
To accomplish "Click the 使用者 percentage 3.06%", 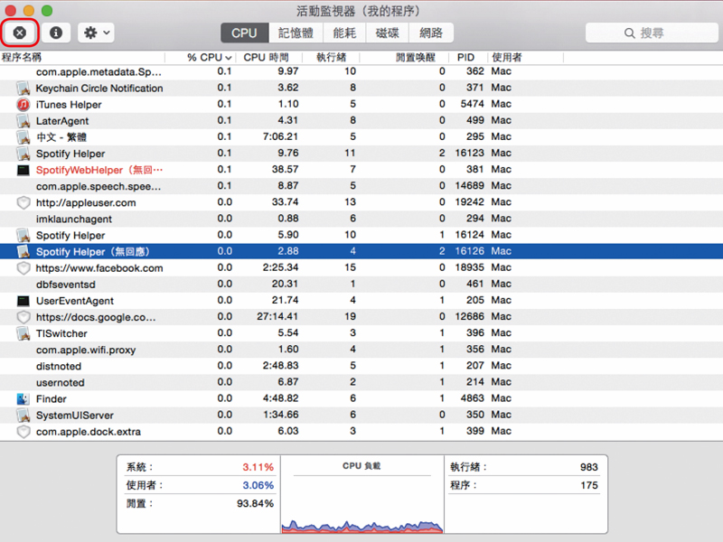I will pos(258,485).
